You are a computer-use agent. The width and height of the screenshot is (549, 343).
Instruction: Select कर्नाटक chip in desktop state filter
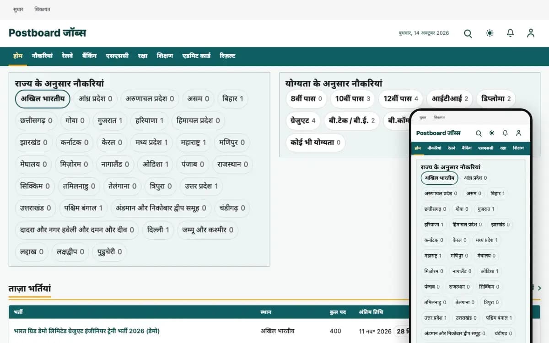point(75,143)
